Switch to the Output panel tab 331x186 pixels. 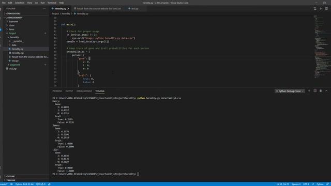(69, 91)
